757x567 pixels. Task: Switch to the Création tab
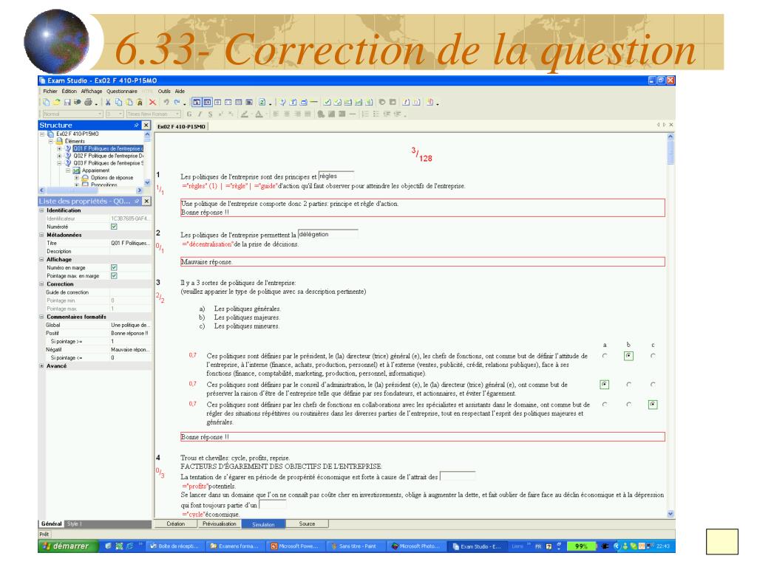pos(176,524)
